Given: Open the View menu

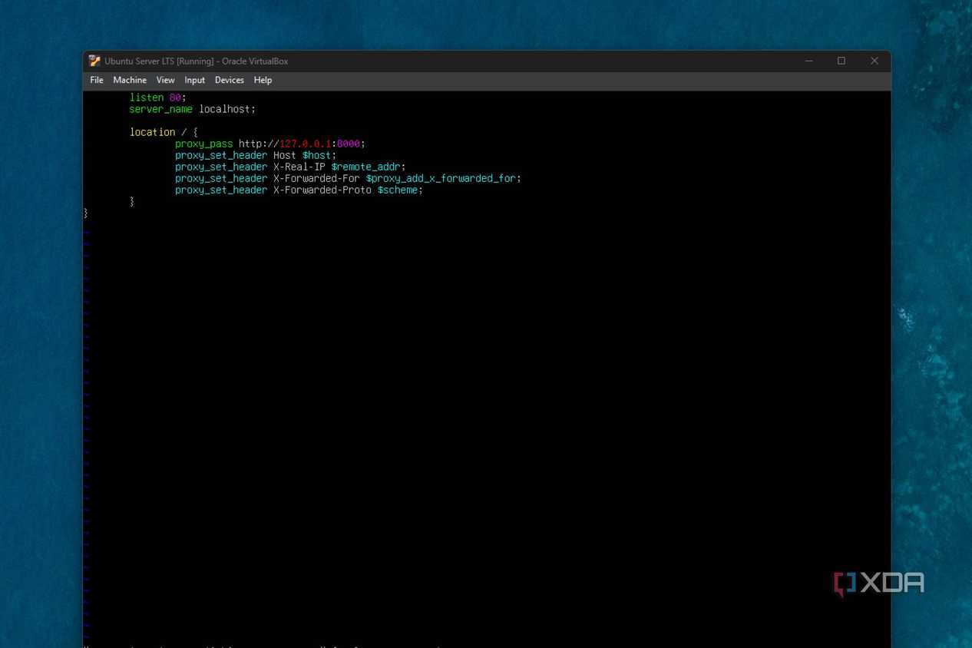Looking at the screenshot, I should click(165, 80).
